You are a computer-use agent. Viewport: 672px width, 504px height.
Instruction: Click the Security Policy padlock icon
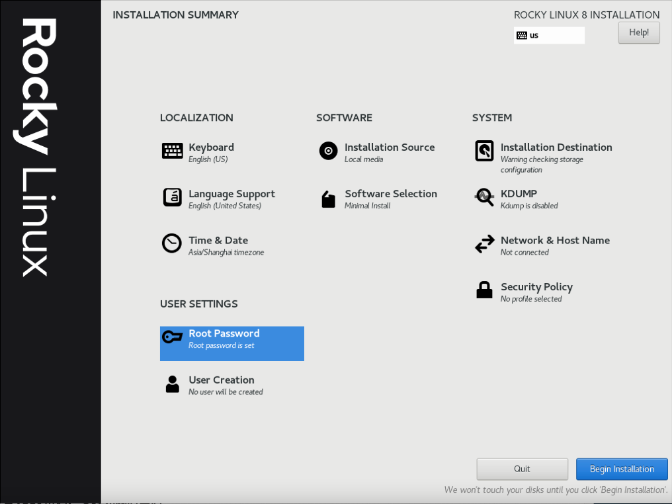pyautogui.click(x=484, y=290)
